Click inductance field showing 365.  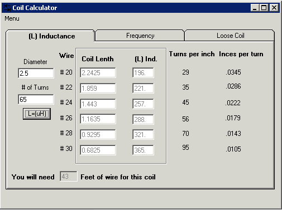tap(143, 150)
